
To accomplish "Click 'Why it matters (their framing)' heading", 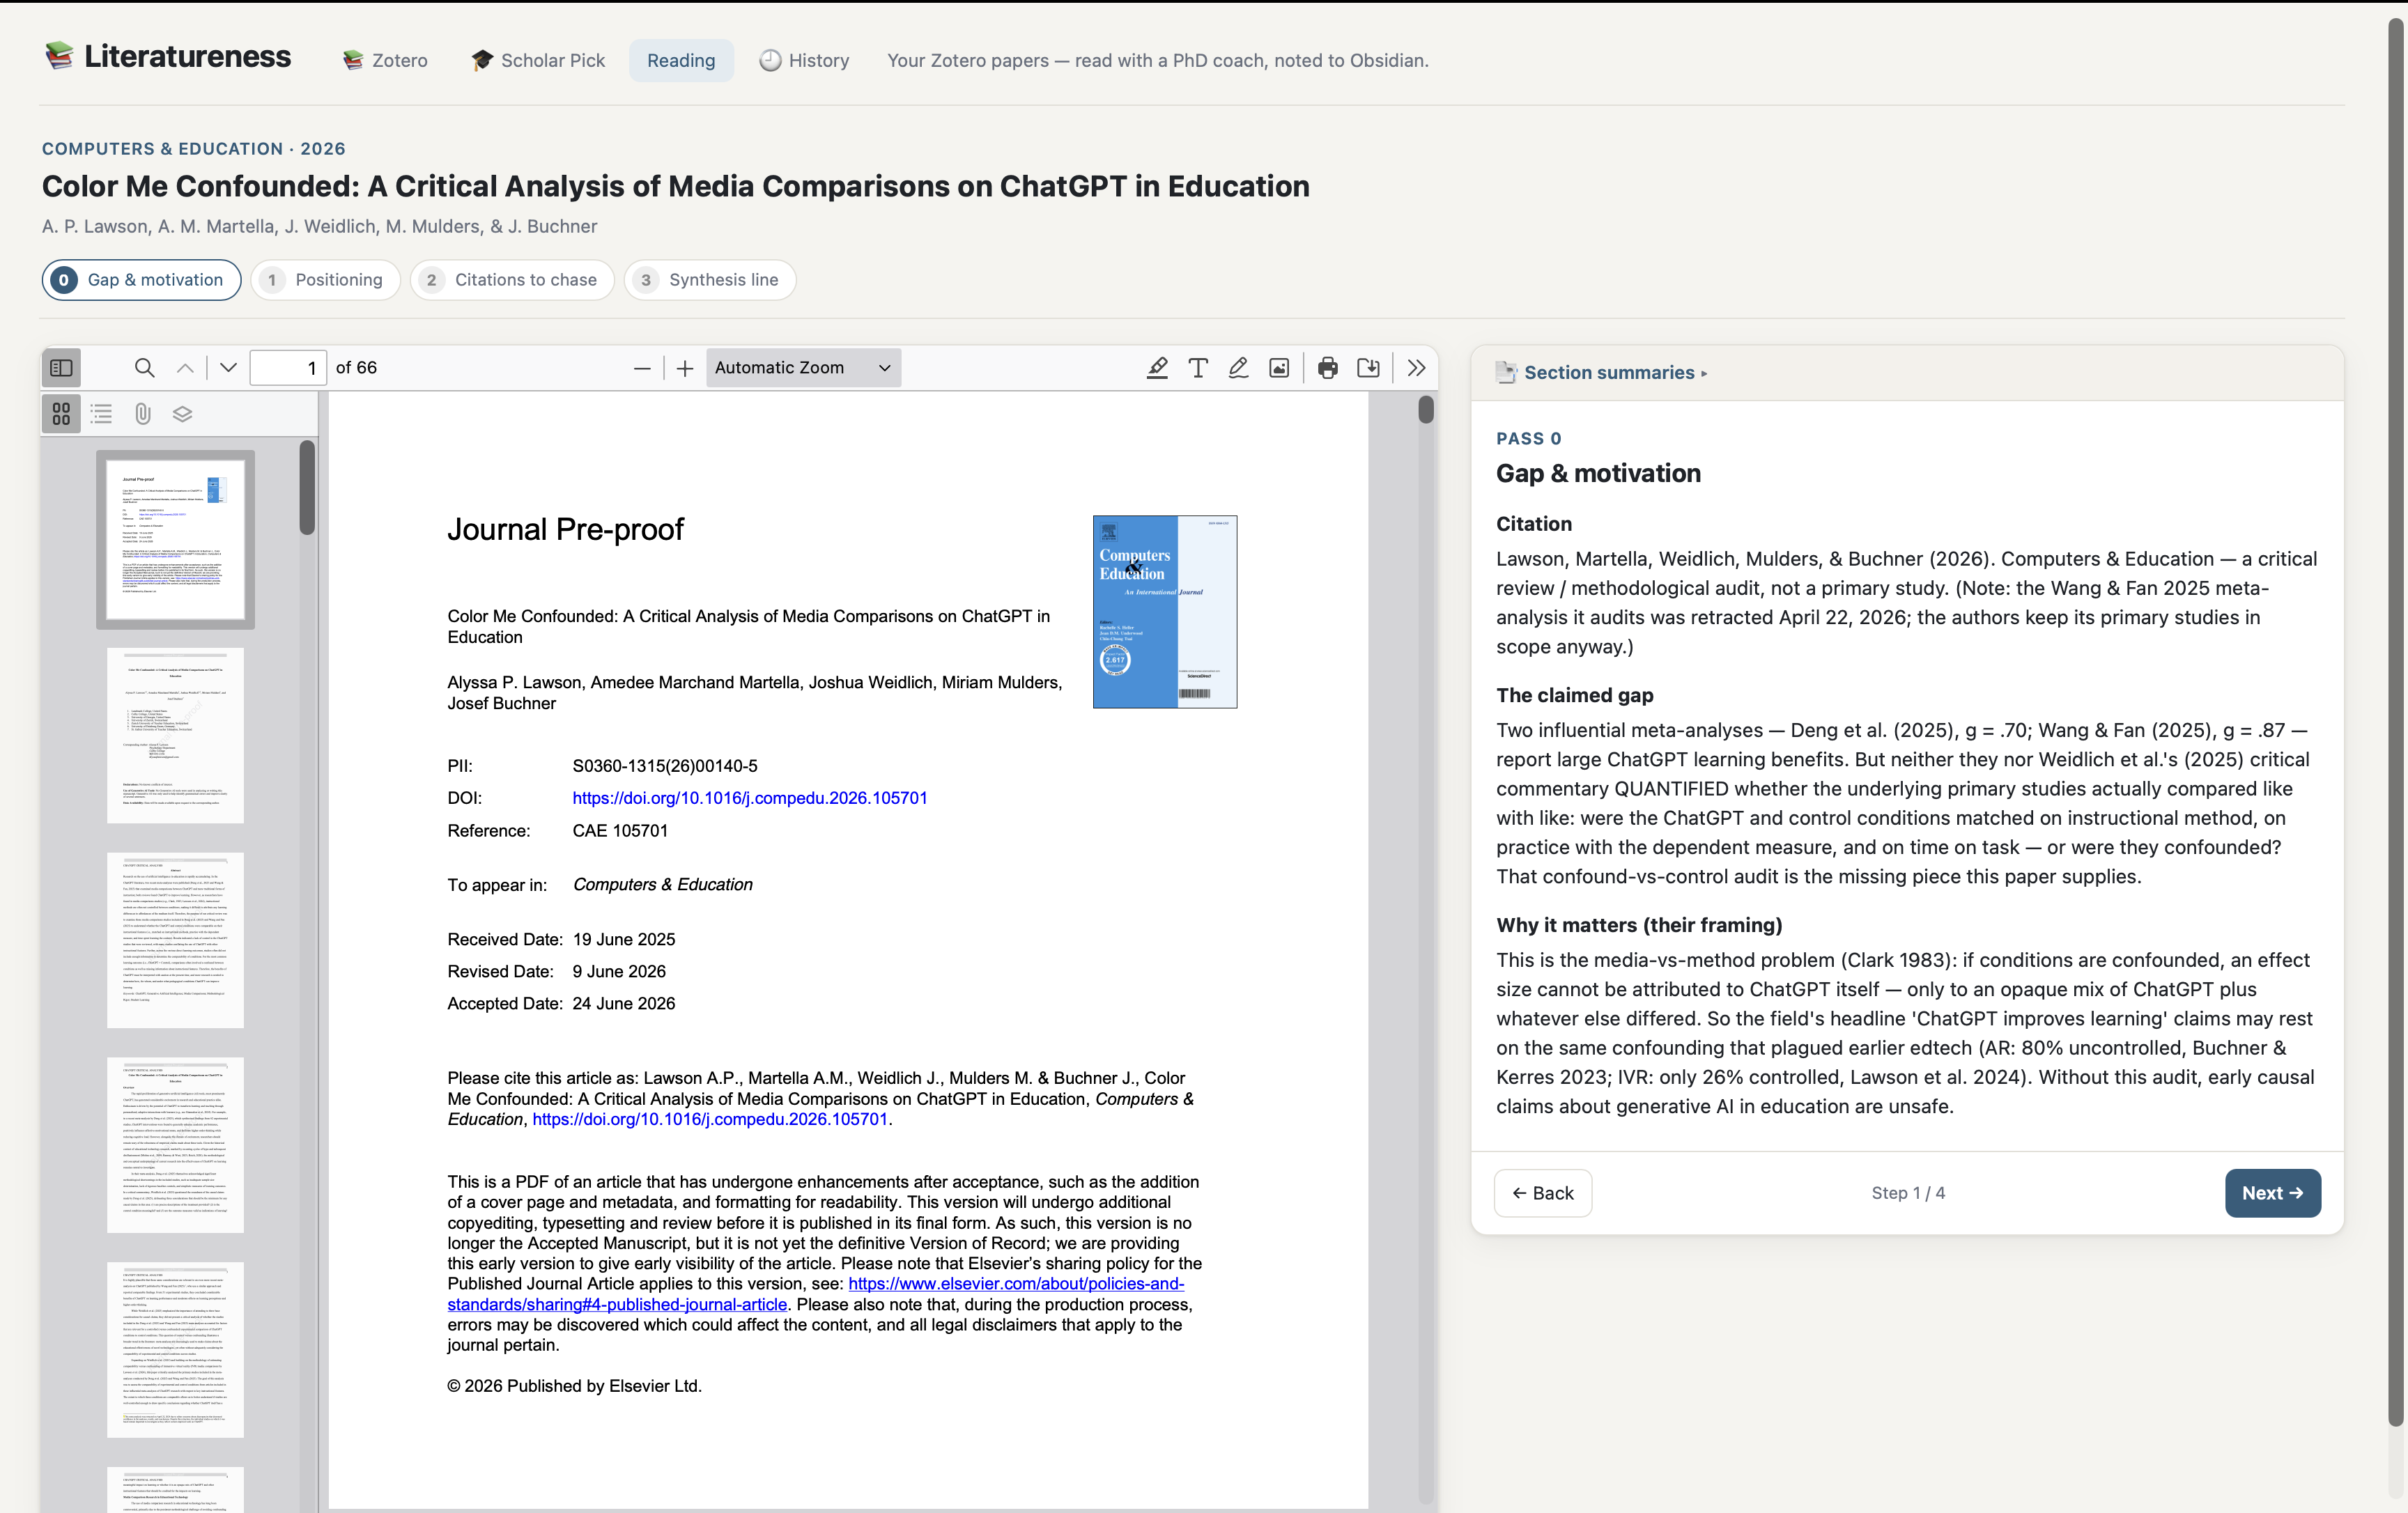I will click(1639, 925).
